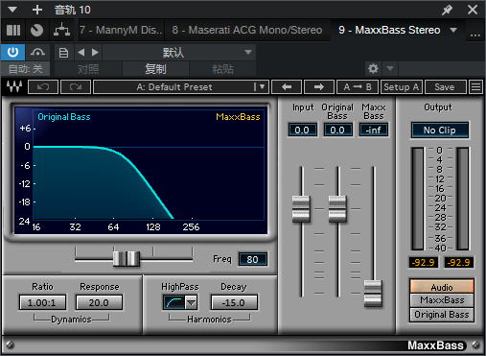Open the more options ellipsis
Screen dimensions: 486x356
[x=475, y=35]
